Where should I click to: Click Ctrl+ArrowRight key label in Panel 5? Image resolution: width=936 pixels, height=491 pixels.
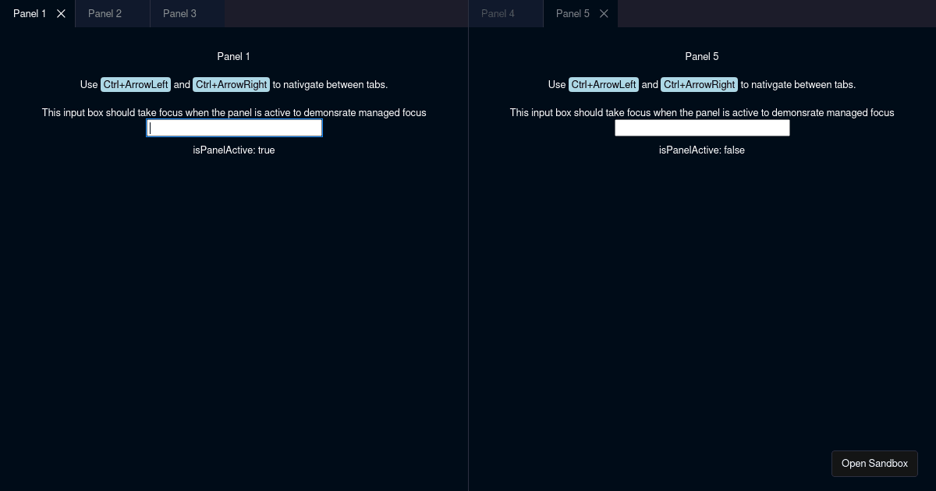pyautogui.click(x=700, y=84)
